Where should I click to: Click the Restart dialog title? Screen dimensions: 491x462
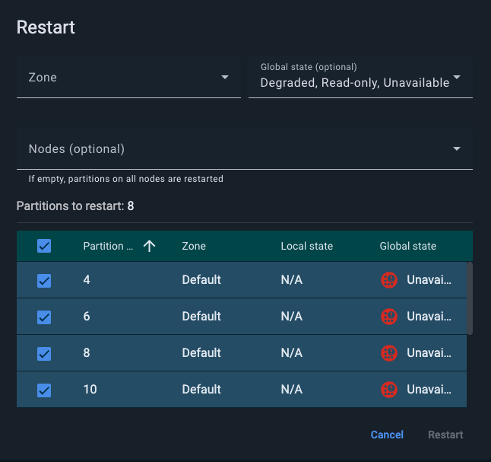(46, 27)
